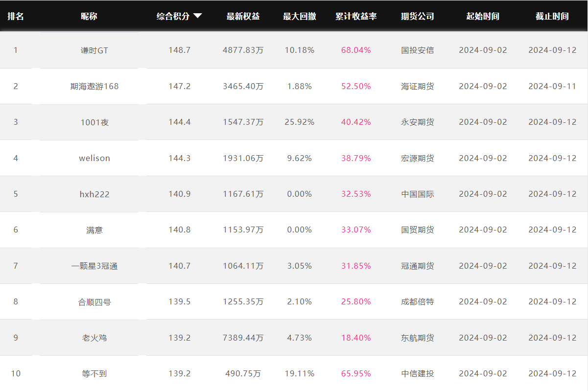Click drawdown value 25.92%

[300, 122]
